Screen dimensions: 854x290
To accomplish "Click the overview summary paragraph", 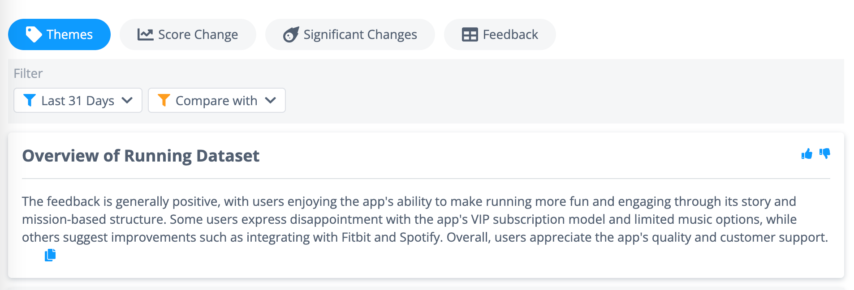I will [x=425, y=219].
